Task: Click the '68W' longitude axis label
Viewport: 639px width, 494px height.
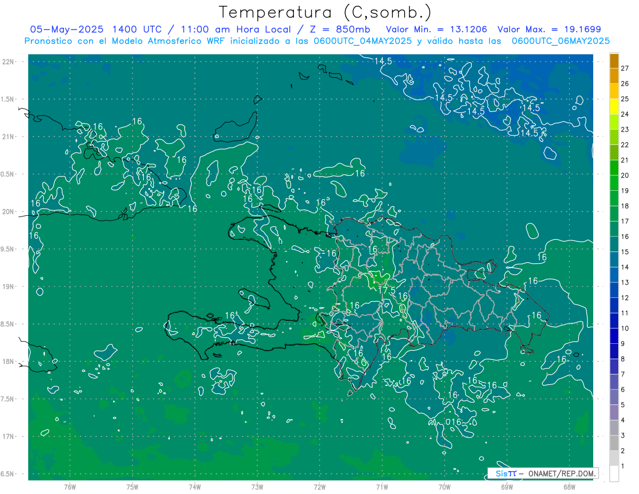Action: point(569,488)
